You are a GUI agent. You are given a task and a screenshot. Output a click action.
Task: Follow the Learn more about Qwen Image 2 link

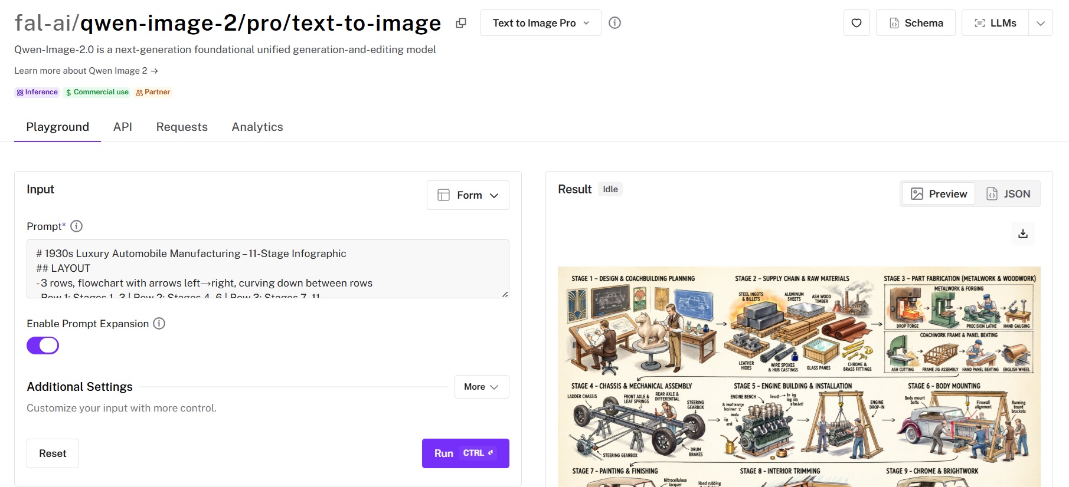(86, 71)
